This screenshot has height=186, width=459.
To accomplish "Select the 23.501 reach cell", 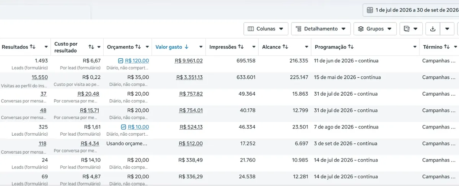I will [x=300, y=127].
